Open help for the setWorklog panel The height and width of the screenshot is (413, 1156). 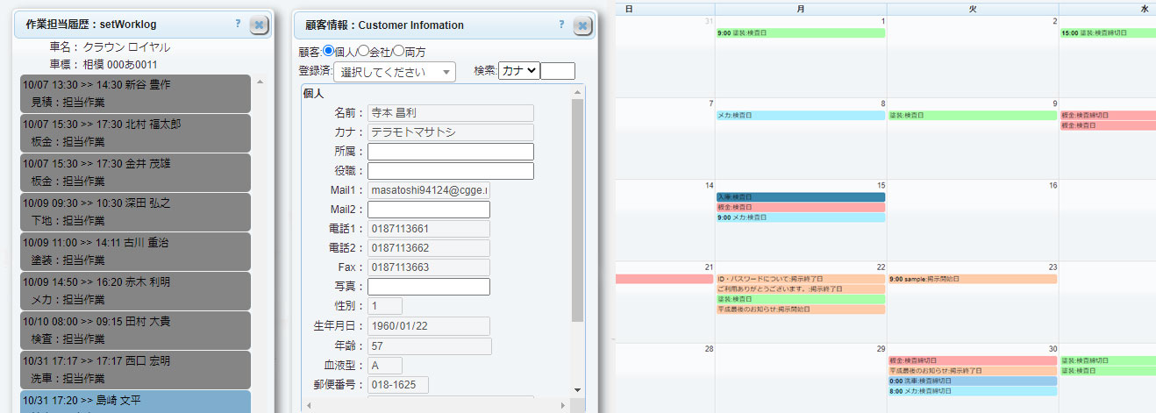pos(238,25)
